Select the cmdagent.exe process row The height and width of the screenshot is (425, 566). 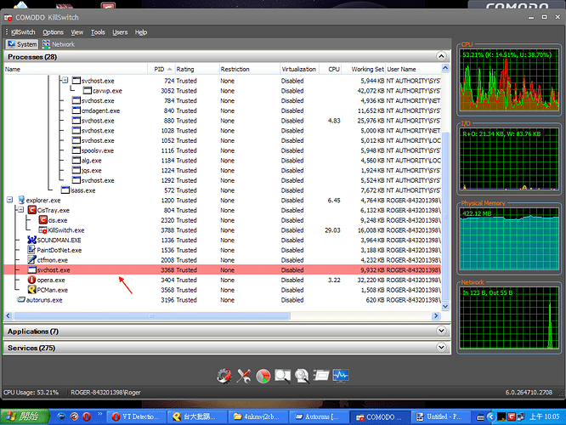coord(223,110)
